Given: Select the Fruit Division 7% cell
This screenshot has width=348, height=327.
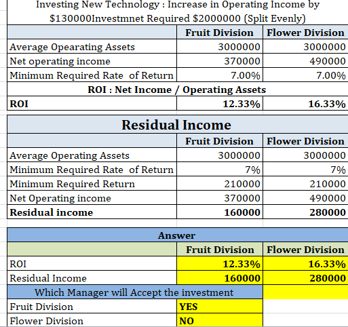Looking at the screenshot, I should [x=220, y=170].
